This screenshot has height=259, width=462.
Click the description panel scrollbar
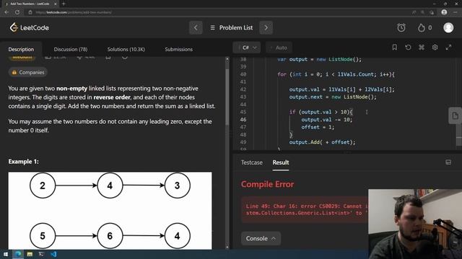click(x=227, y=97)
